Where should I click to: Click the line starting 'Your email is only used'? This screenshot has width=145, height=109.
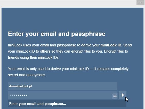(68, 69)
